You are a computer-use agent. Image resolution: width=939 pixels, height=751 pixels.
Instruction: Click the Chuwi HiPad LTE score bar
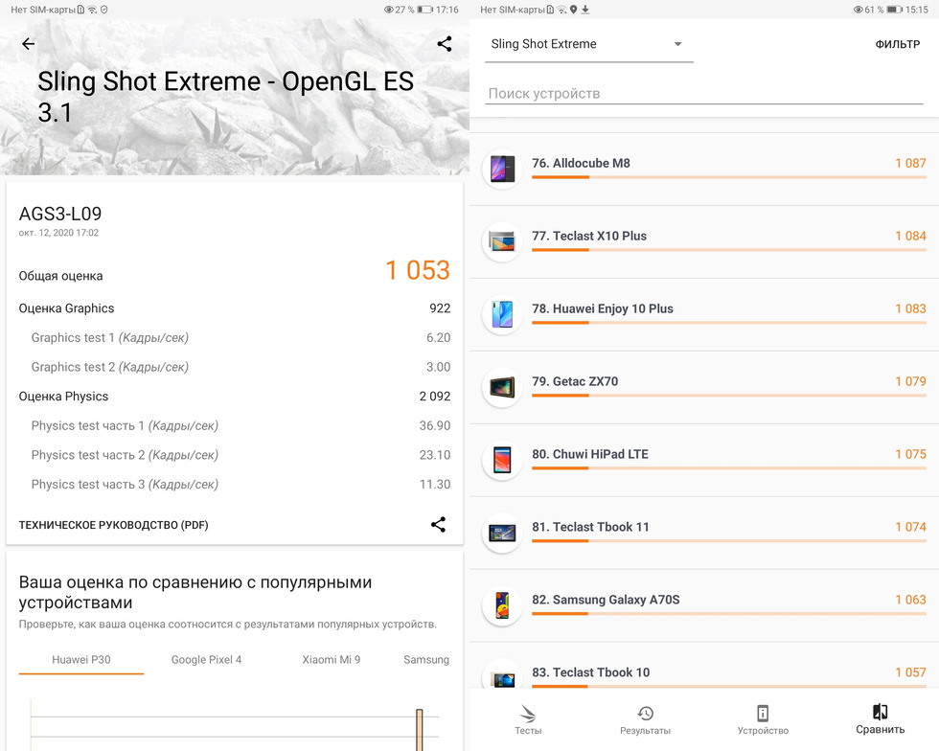tap(729, 468)
